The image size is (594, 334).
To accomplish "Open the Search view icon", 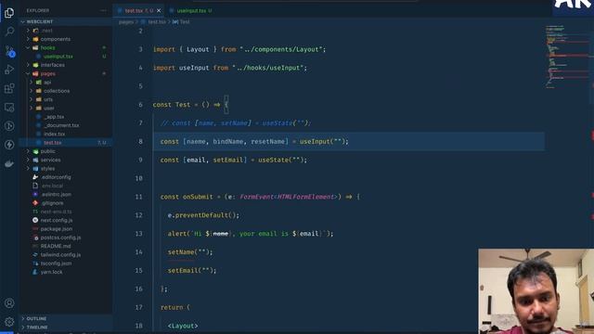I will click(9, 32).
